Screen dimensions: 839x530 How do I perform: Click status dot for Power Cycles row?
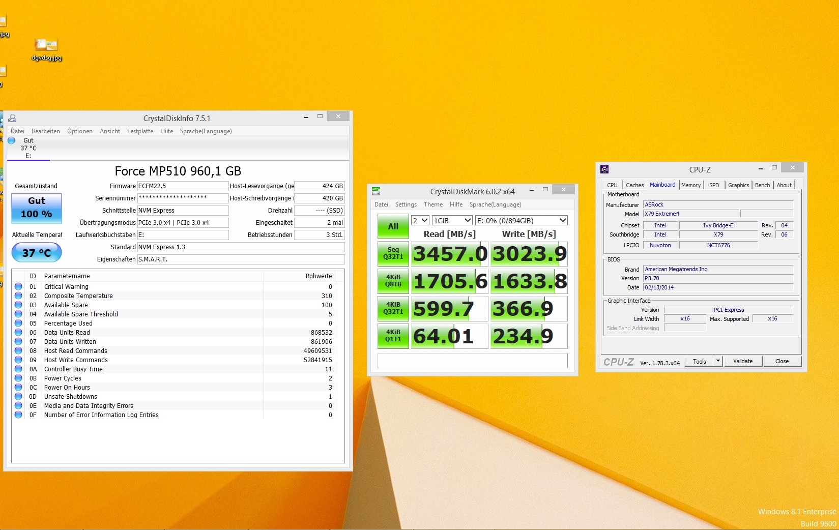[18, 378]
